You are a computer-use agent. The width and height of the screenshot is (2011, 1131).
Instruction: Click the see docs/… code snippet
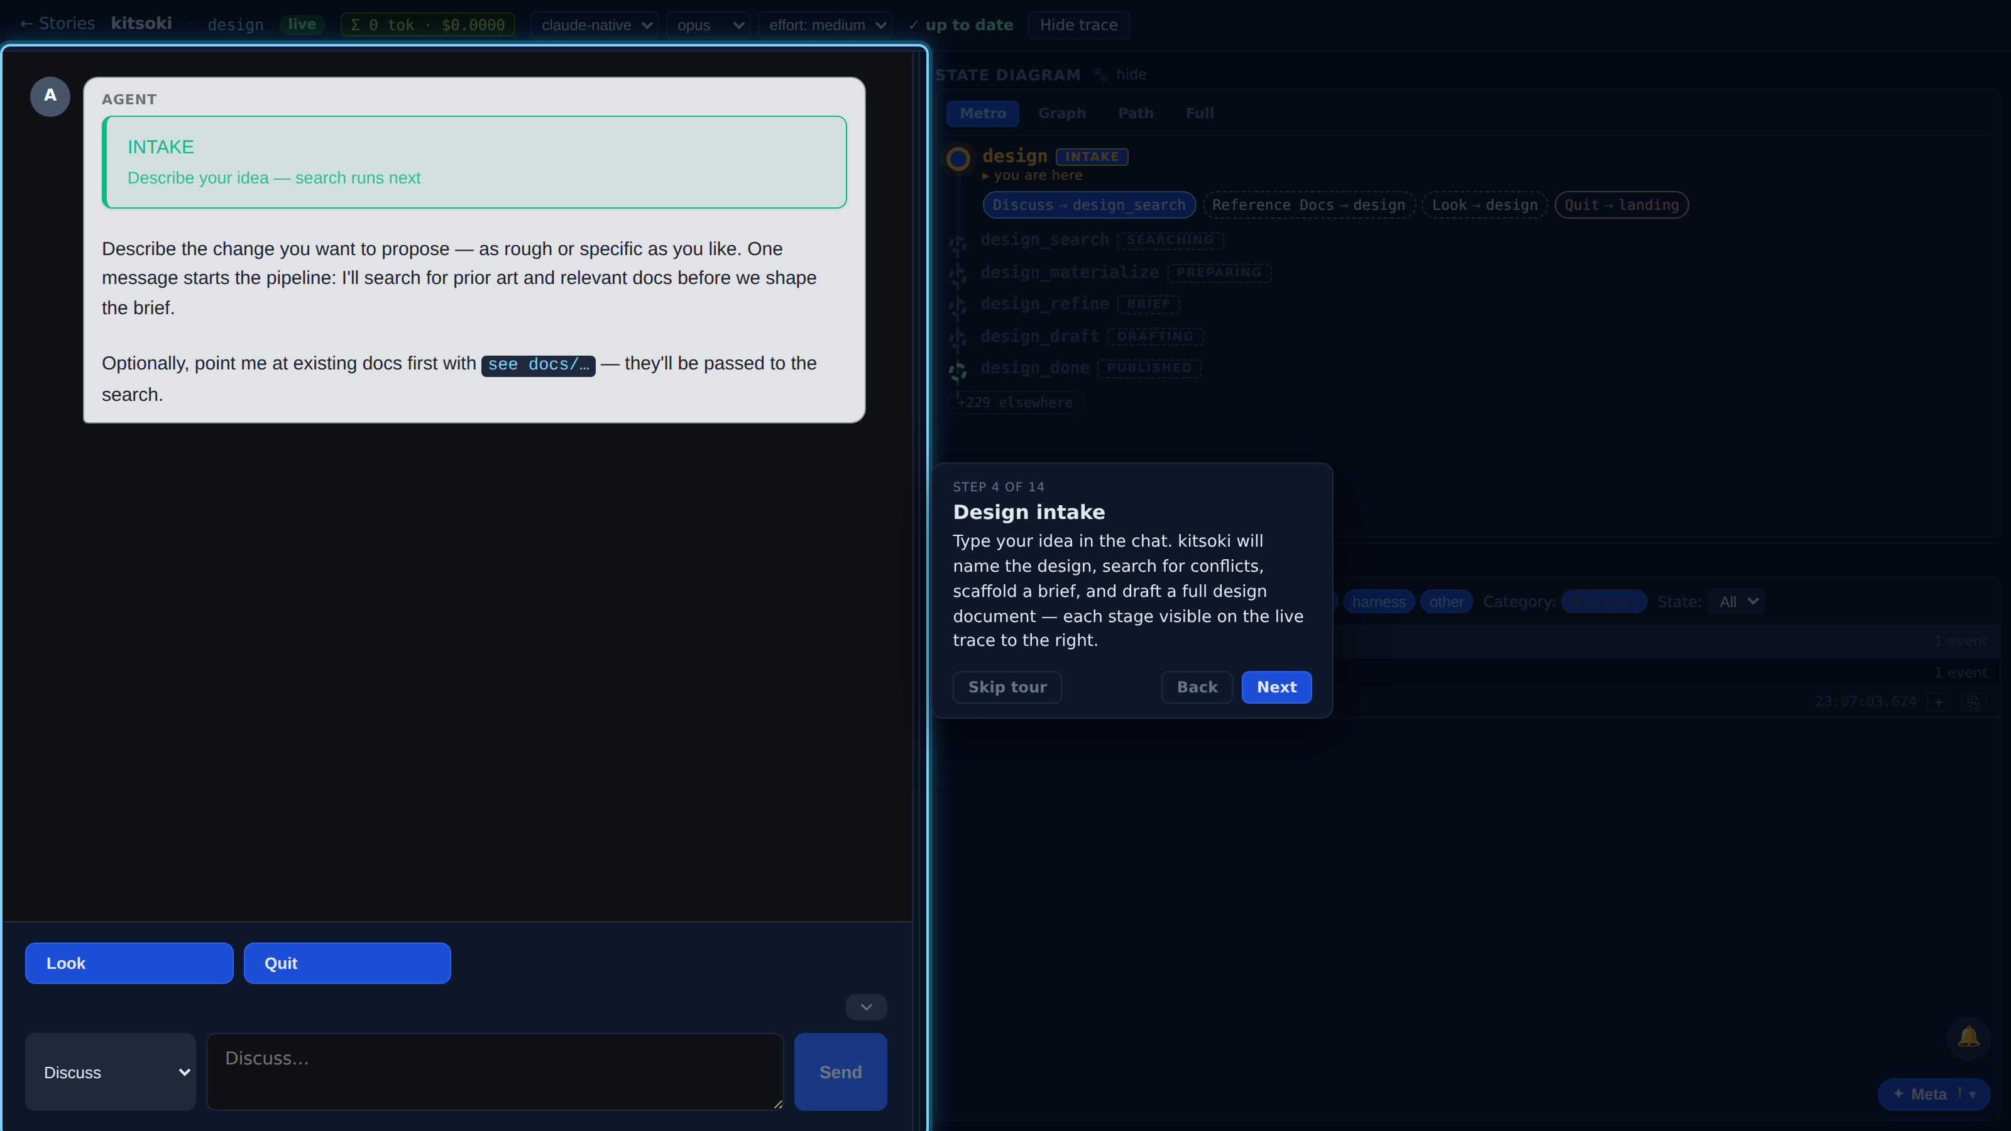(x=538, y=365)
